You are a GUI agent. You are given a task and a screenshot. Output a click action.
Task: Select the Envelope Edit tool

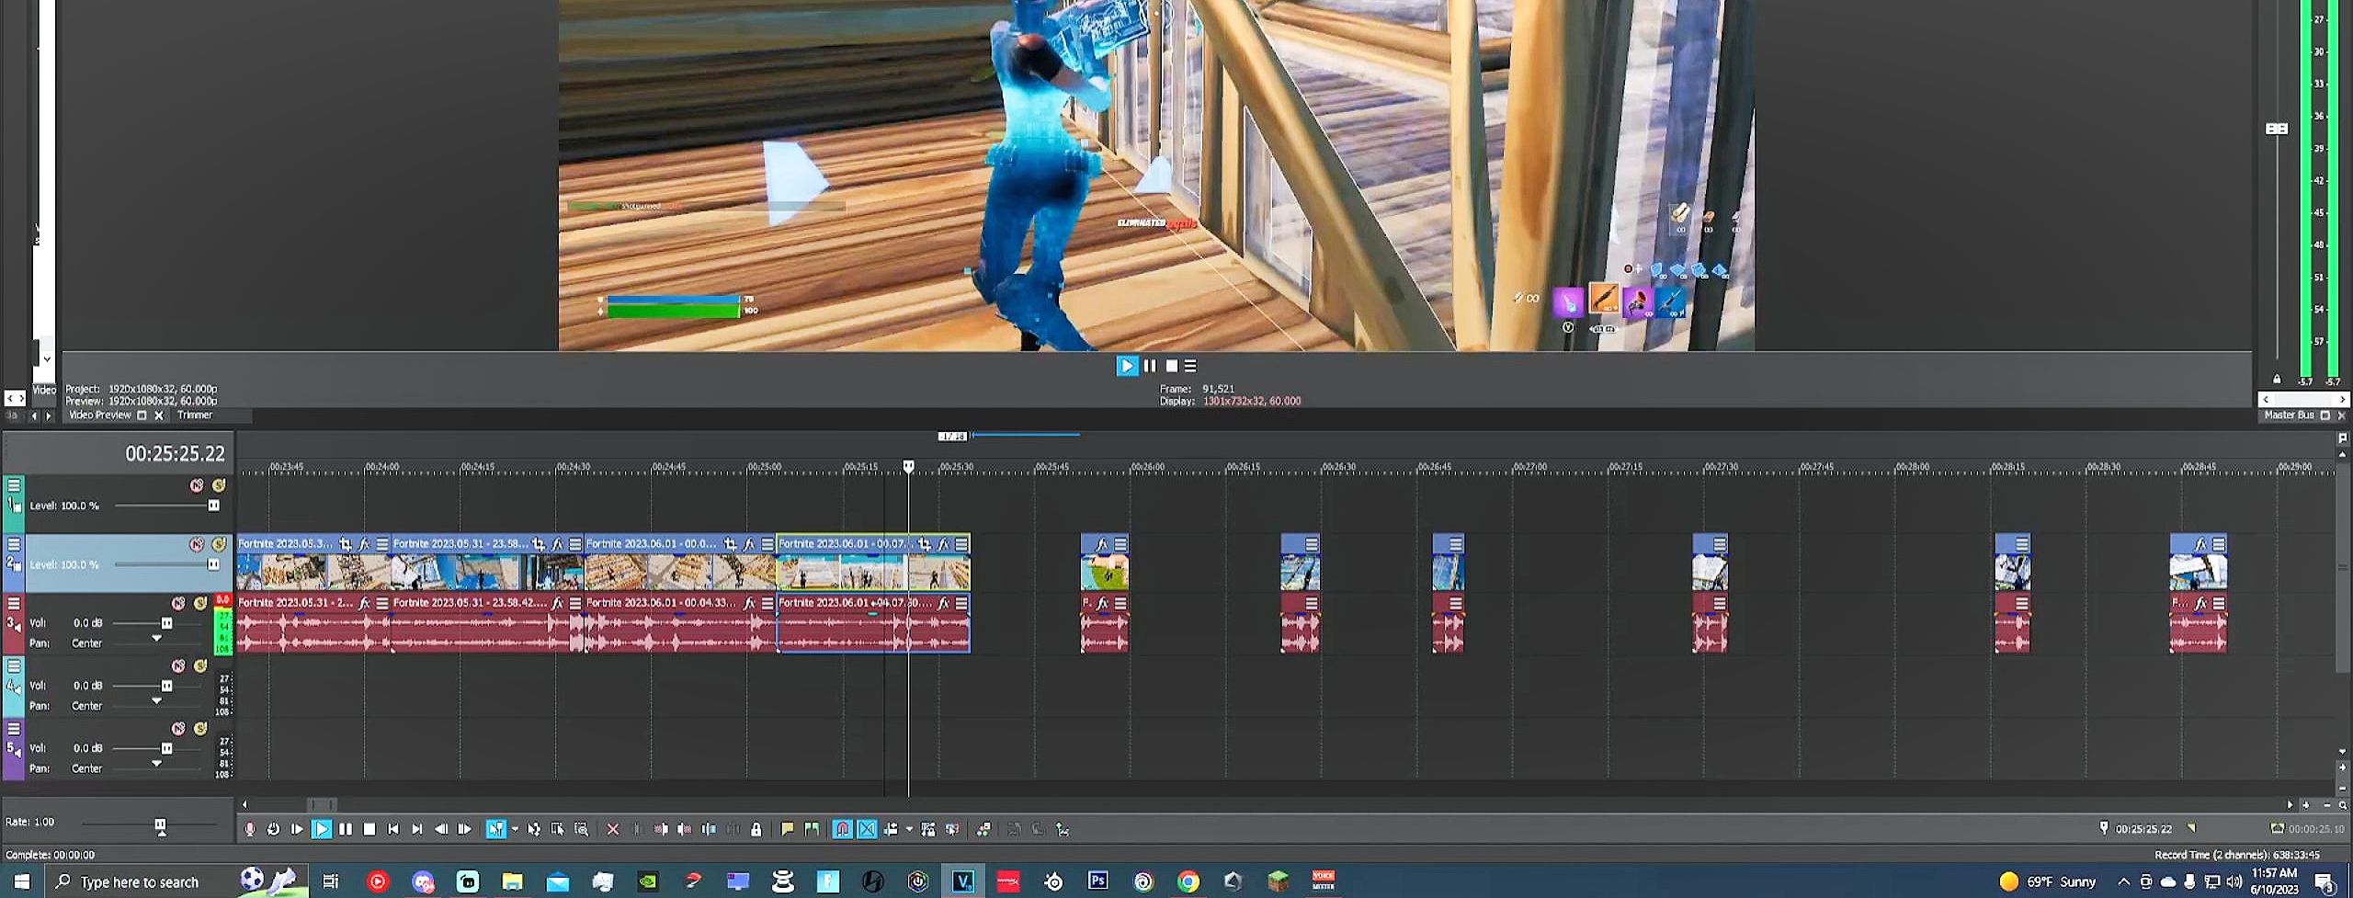coord(534,829)
